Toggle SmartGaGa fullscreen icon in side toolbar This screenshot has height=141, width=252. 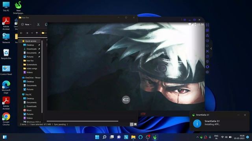208,25
